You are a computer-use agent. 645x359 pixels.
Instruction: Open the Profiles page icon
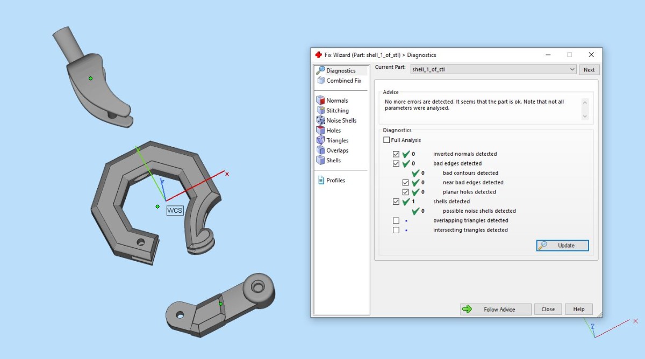tap(321, 180)
